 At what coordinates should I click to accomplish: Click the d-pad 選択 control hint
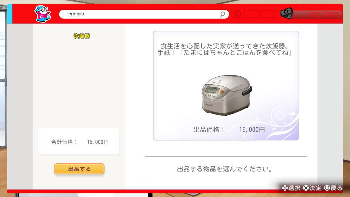(x=291, y=188)
